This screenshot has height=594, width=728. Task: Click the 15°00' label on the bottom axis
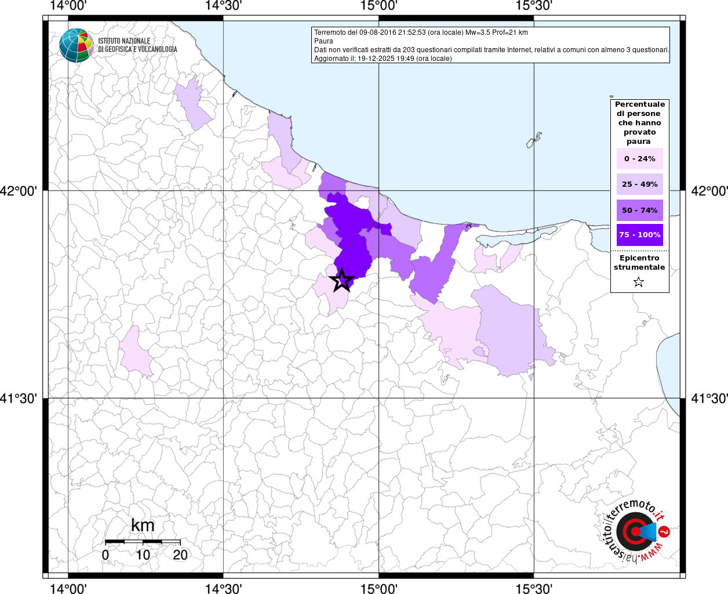[x=378, y=588]
